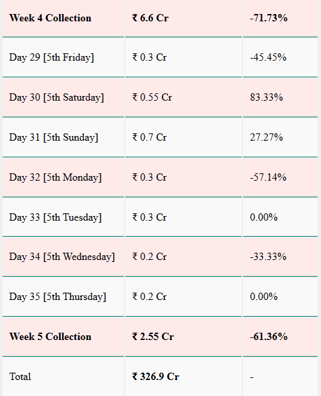Click the -45.45% drop value

pyautogui.click(x=268, y=57)
